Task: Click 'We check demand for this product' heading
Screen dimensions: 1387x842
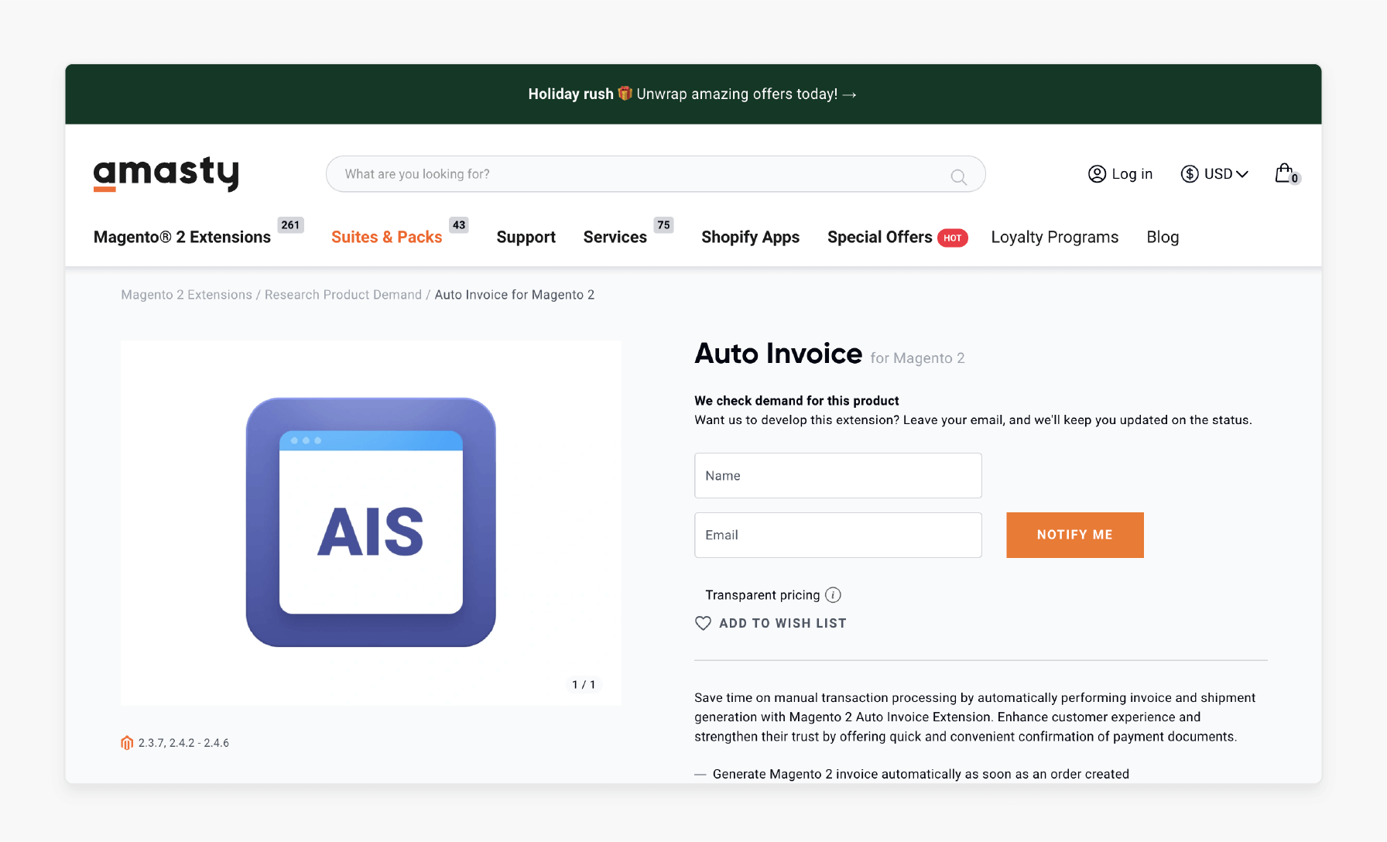Action: 796,401
